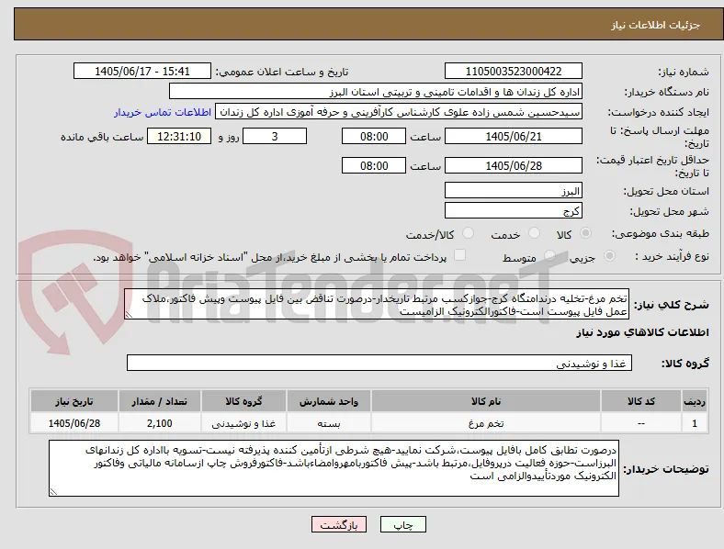Click the request creator name field
724x549 pixels.
pos(399,112)
